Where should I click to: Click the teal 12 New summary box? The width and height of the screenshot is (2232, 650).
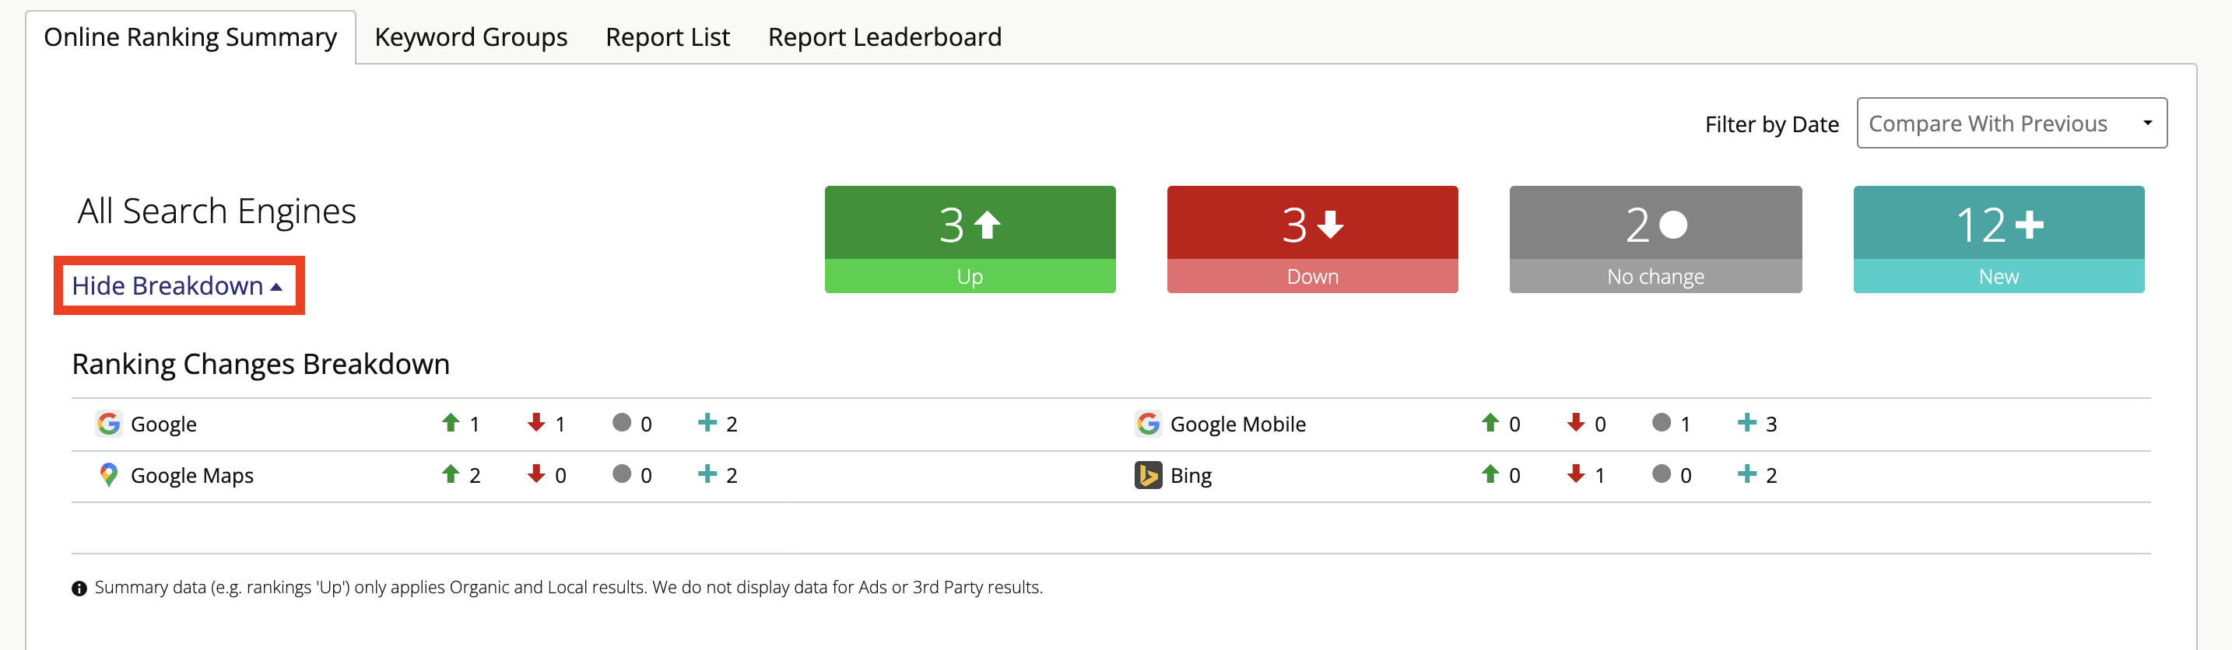[x=1998, y=239]
